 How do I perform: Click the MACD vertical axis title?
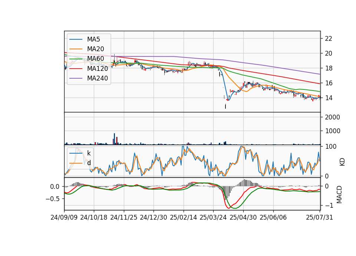pos(339,194)
